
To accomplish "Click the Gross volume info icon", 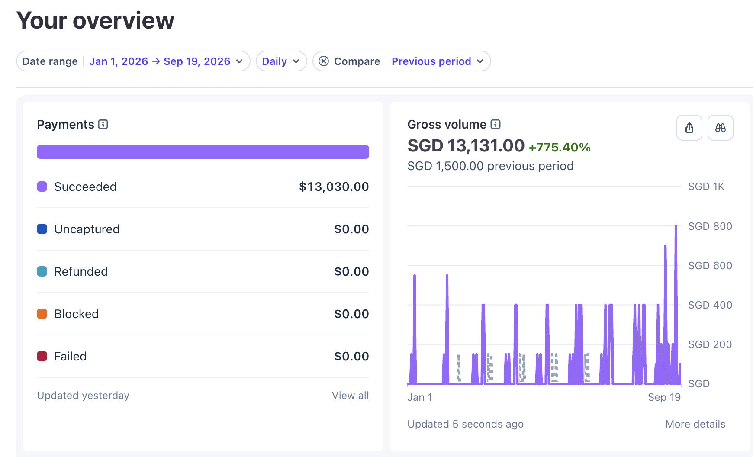I will 496,125.
